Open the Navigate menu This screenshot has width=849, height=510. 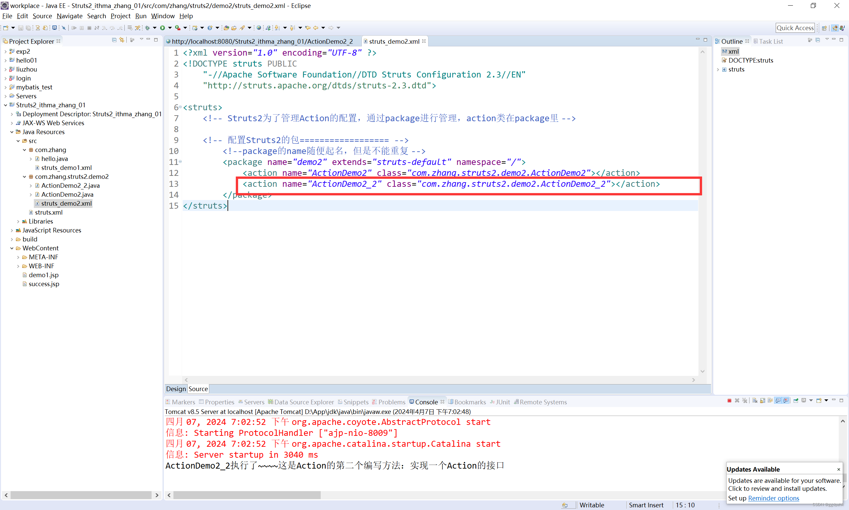coord(70,16)
